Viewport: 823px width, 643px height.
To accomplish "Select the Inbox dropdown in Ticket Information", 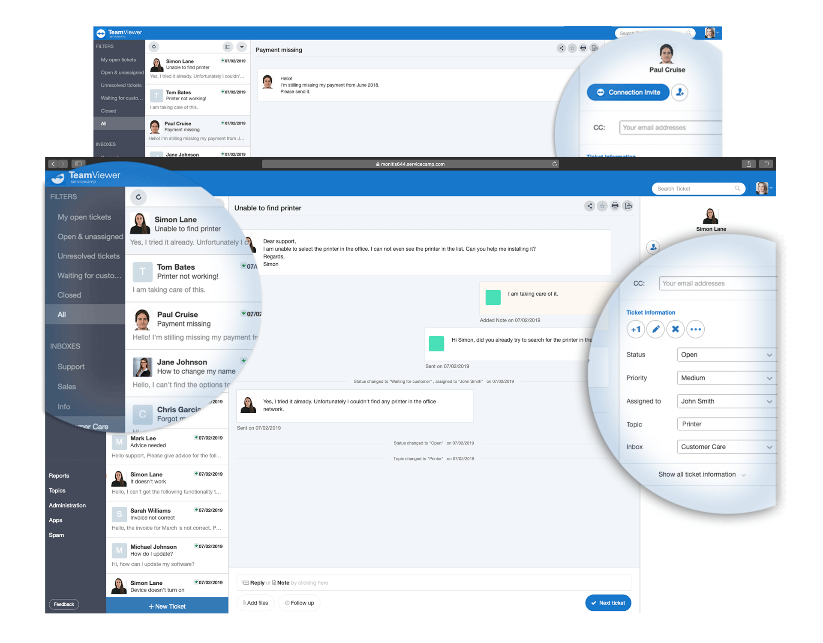I will (x=725, y=447).
